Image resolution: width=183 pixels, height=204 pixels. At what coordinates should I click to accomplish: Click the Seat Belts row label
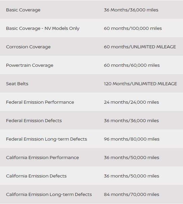(x=17, y=84)
